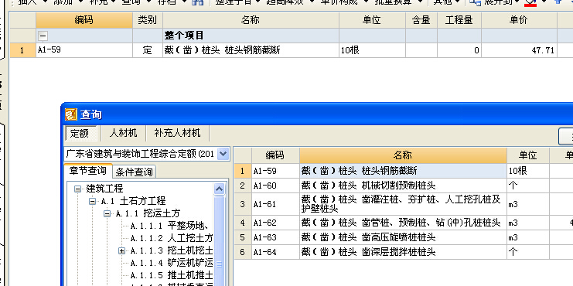
Task: Click the 10根 unit cell in the 查询 list
Action: click(x=528, y=171)
